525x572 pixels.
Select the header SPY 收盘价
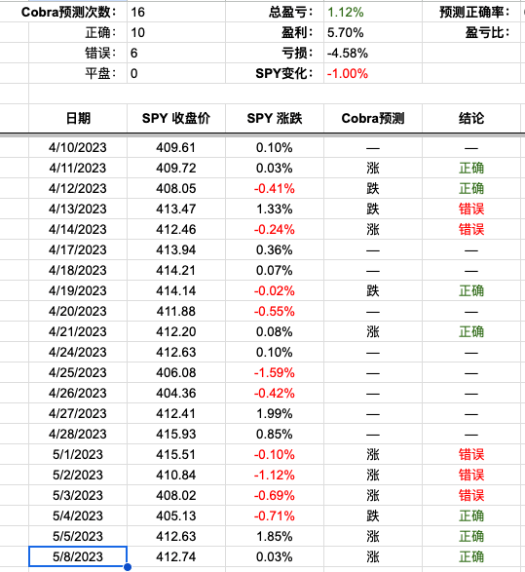pyautogui.click(x=176, y=118)
